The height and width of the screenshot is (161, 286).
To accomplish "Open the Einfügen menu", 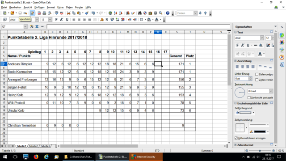I will coord(39,7).
